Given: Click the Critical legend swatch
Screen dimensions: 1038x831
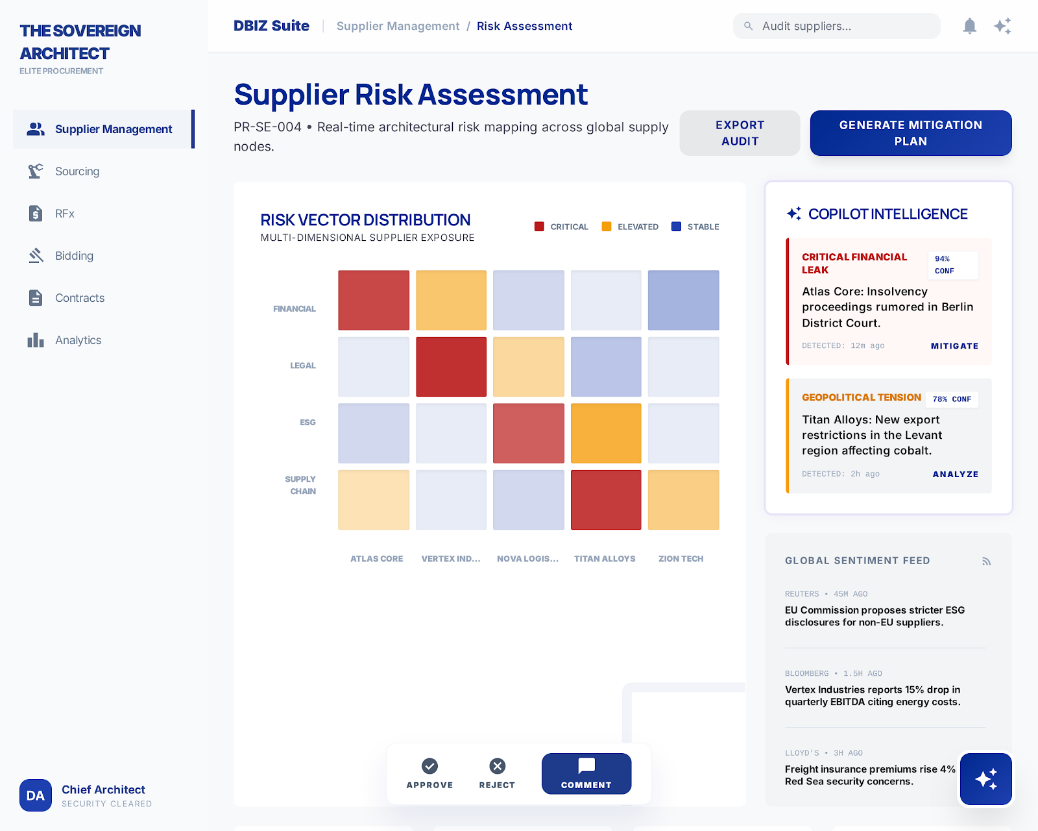Looking at the screenshot, I should [539, 227].
